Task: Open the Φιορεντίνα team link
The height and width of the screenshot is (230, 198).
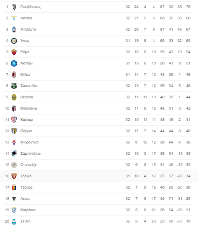Action: click(x=30, y=142)
